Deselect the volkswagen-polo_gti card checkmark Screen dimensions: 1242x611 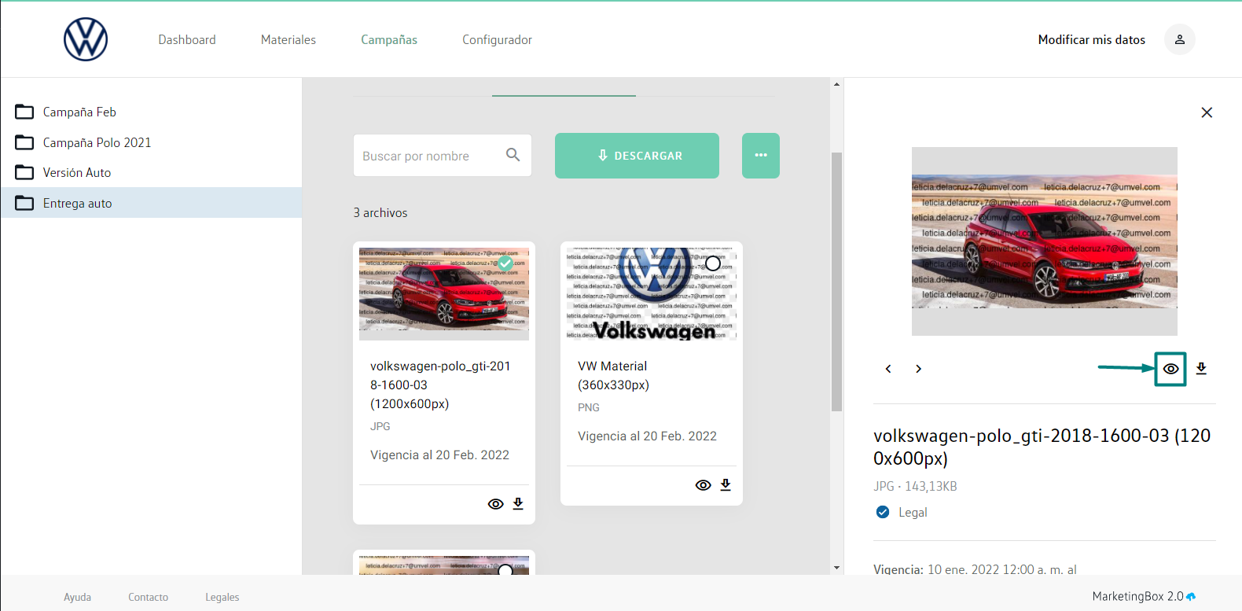pyautogui.click(x=505, y=263)
